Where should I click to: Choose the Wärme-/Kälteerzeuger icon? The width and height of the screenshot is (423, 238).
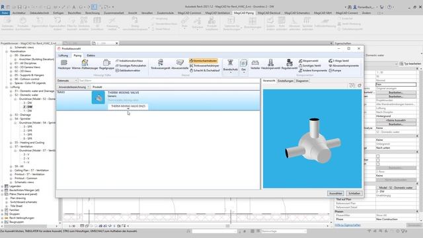pos(85,65)
